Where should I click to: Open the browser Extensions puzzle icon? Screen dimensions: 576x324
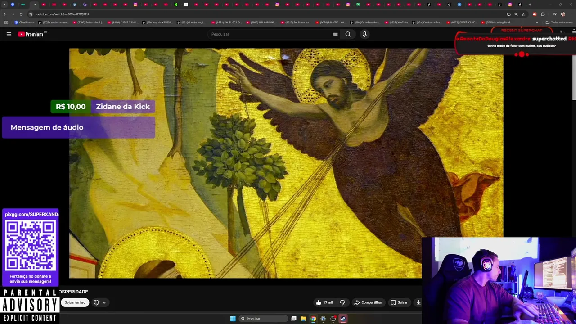click(x=543, y=14)
